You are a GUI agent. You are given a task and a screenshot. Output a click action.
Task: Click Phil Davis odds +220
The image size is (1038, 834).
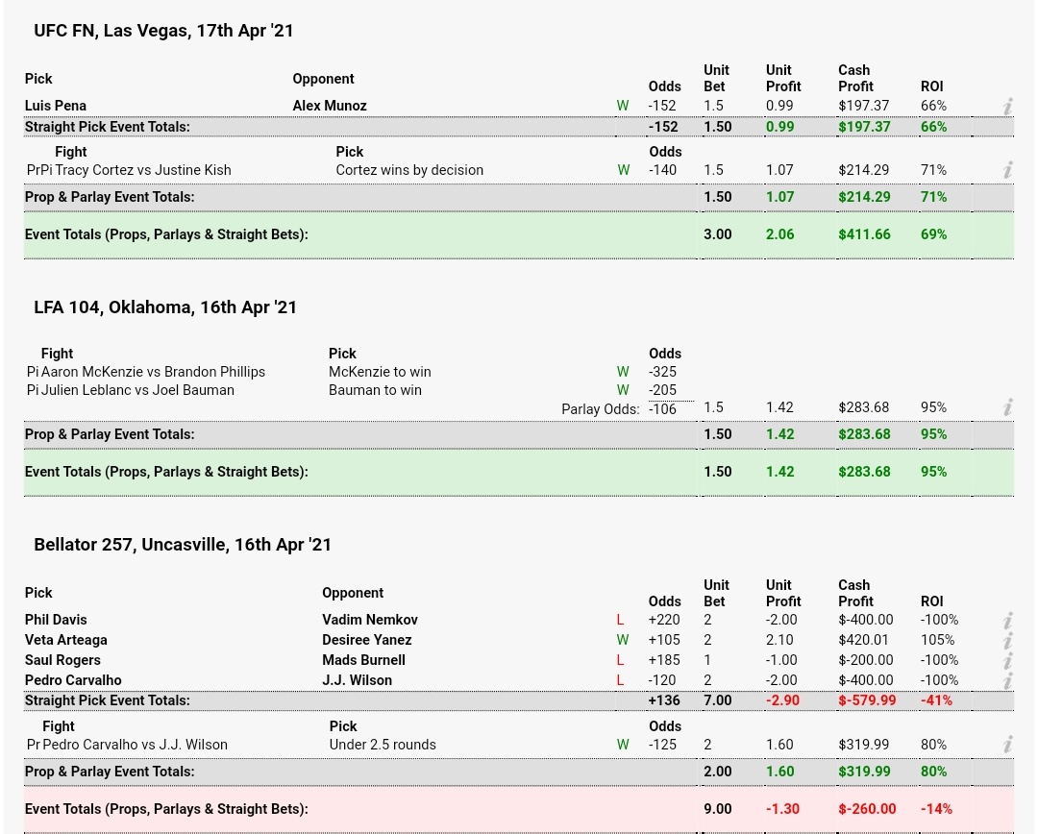(664, 620)
